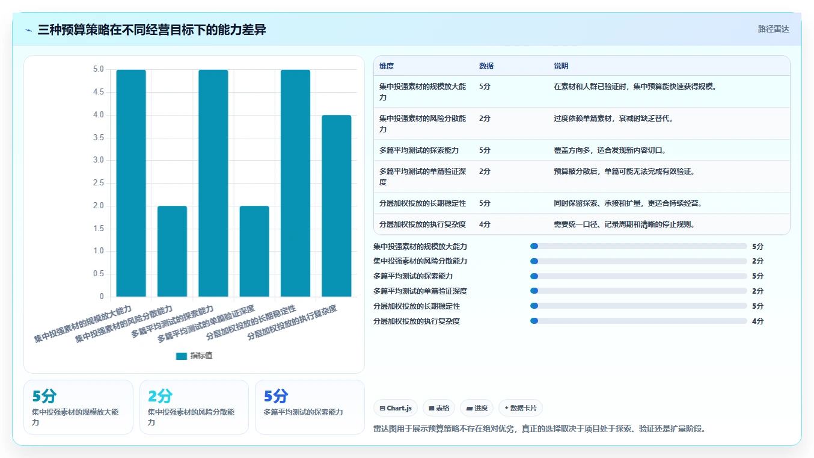Open the 5分 多篇平均测试的探索能力 stat card

pos(310,407)
